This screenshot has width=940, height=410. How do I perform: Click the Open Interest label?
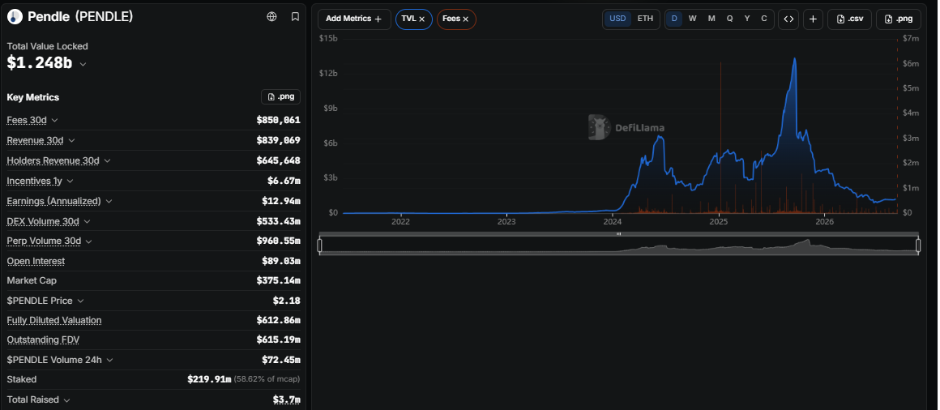coord(36,261)
